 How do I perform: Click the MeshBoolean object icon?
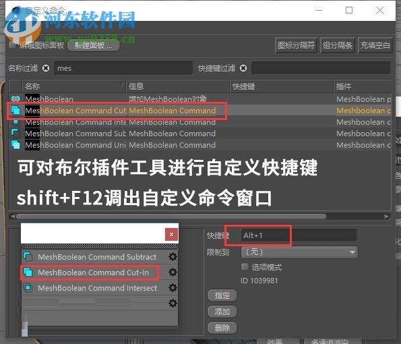(16, 98)
